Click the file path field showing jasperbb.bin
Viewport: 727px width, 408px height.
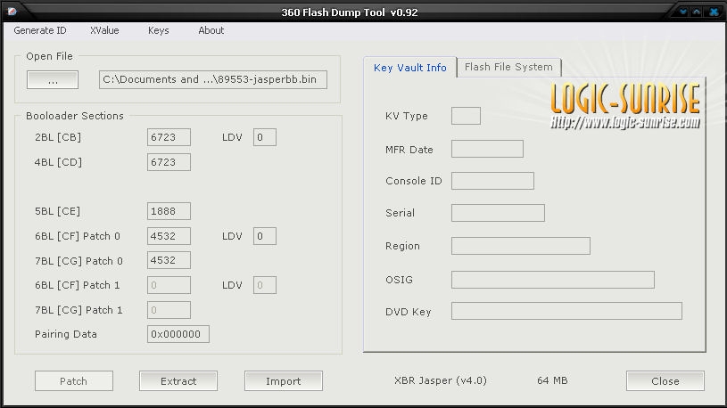tap(213, 79)
